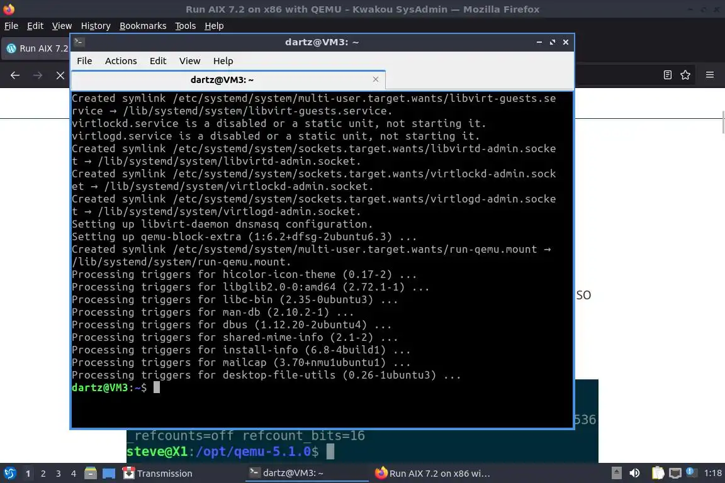Toggle Firefox reader view
Screen dimensions: 725x483
coord(667,75)
